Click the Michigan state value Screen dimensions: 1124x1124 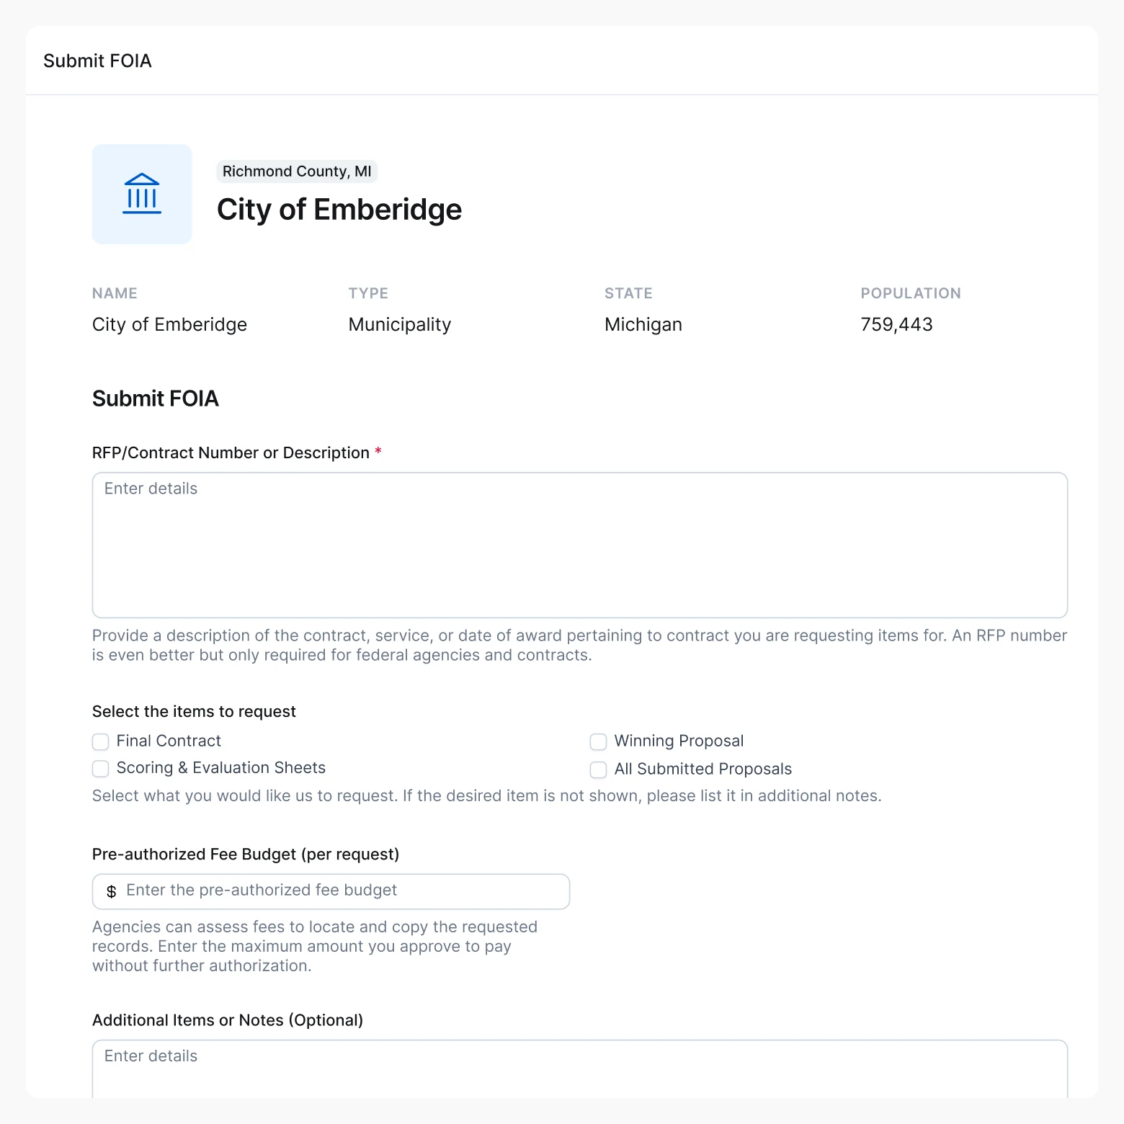643,324
